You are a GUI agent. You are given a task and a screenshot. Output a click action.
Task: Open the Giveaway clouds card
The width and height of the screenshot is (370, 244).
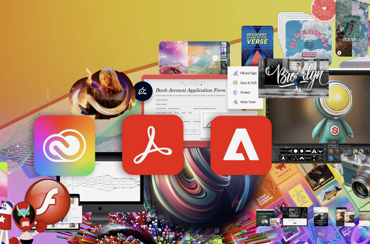click(308, 40)
